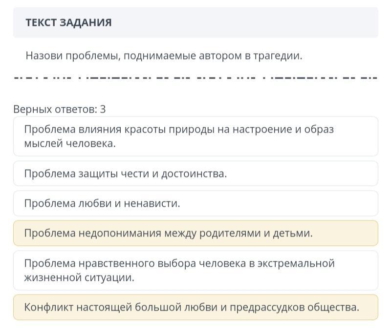Select answer 'Проблема любви и ненависти'
Viewport: 391px width, 333px height.
[x=195, y=203]
